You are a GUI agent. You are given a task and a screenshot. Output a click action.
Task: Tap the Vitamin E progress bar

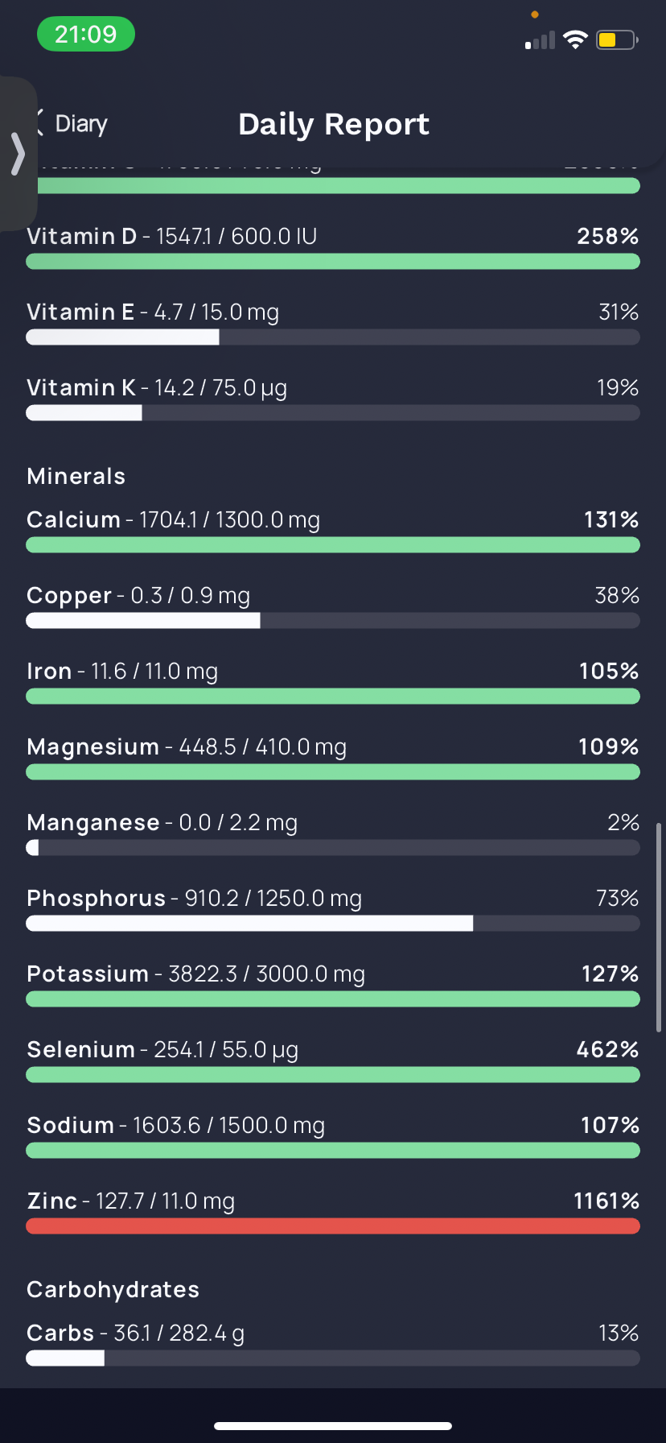click(x=333, y=337)
